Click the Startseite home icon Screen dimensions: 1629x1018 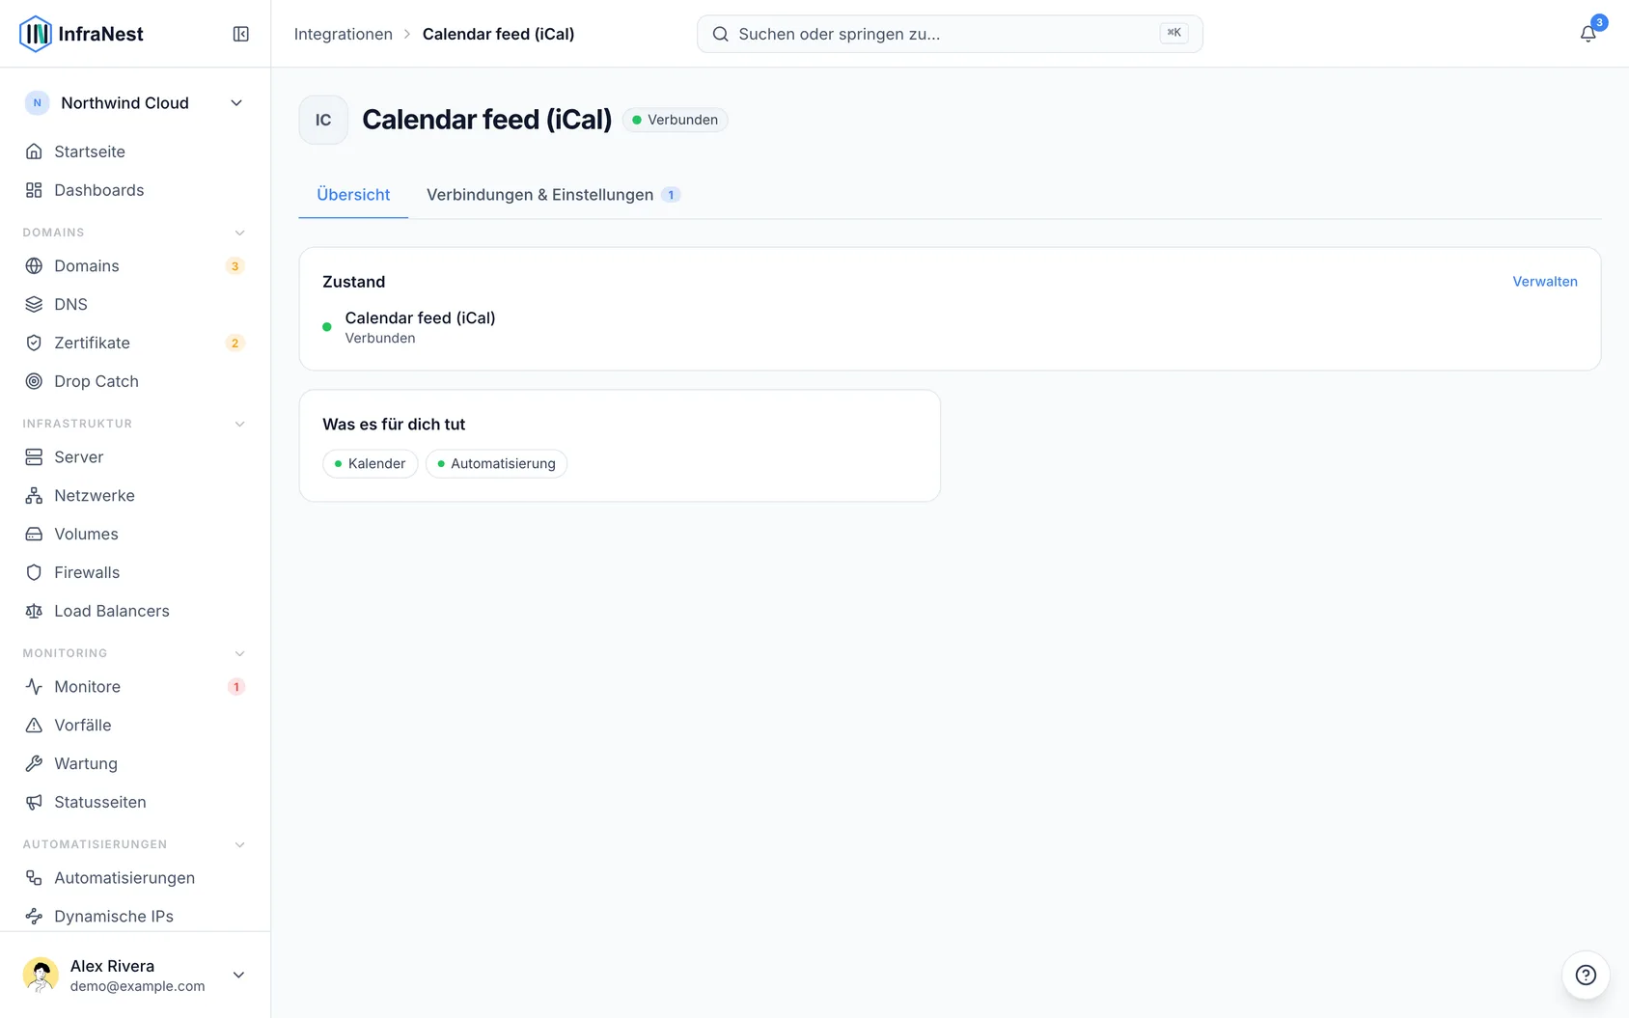(x=34, y=151)
